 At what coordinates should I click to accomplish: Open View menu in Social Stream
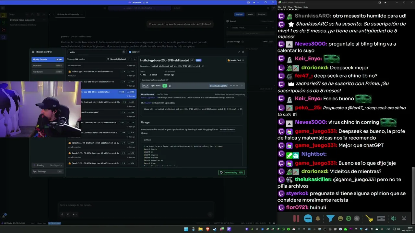290,7
